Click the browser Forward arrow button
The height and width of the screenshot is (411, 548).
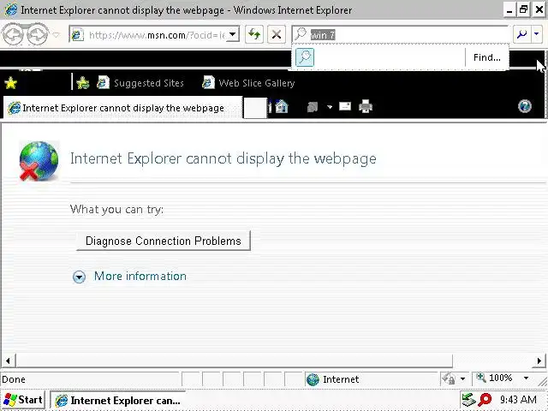(x=38, y=34)
